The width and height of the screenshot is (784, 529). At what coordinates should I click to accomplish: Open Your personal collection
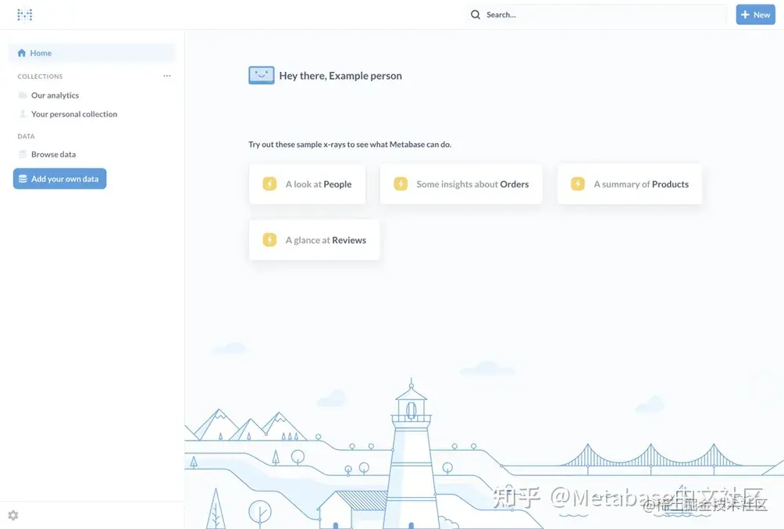point(74,114)
